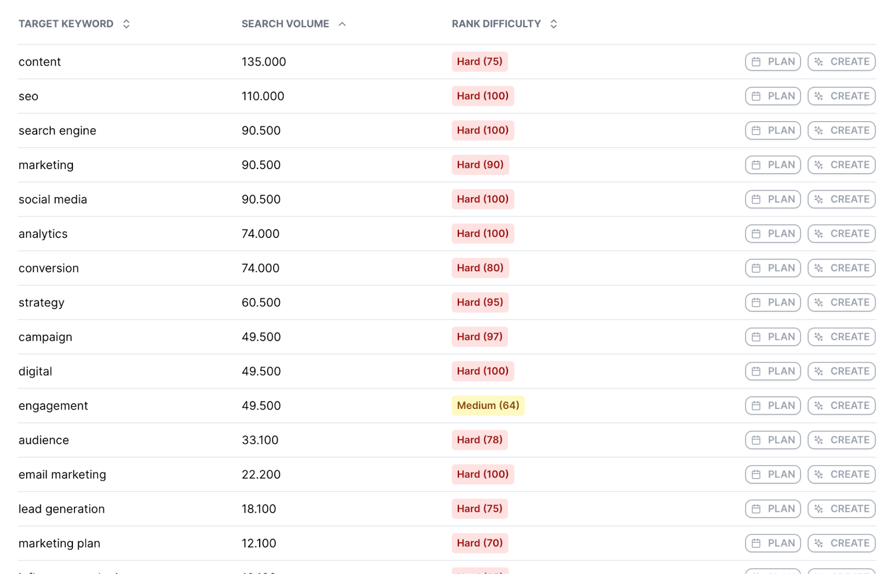Click sparkle icon in strategy row CREATE button
The width and height of the screenshot is (890, 574).
[x=818, y=303]
